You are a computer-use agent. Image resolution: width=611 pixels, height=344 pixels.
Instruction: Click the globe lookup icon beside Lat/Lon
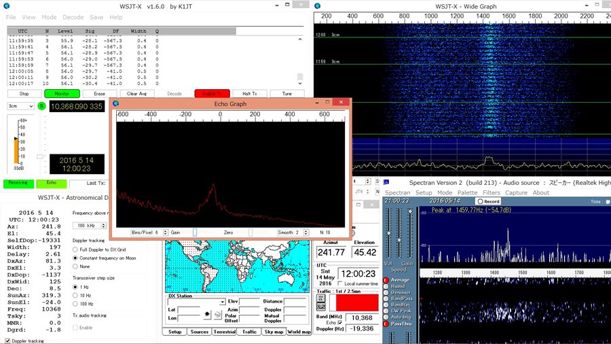pos(218,314)
